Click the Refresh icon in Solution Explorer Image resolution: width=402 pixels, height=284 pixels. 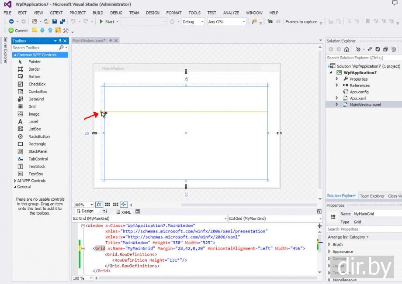point(378,49)
